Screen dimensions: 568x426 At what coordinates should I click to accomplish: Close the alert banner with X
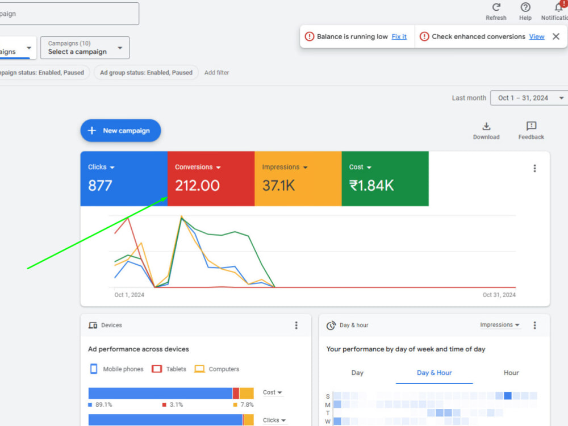(x=556, y=36)
